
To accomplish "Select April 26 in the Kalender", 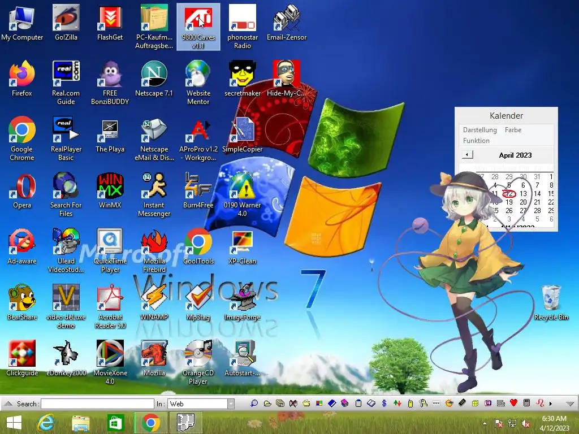I will click(509, 210).
